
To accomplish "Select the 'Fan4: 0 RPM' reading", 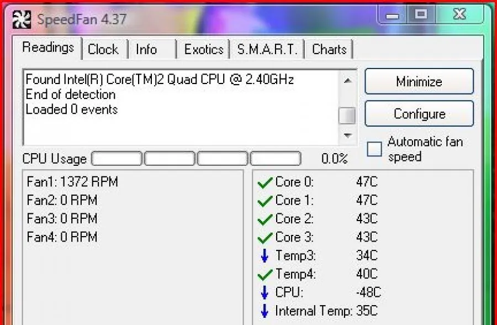I will click(x=62, y=238).
